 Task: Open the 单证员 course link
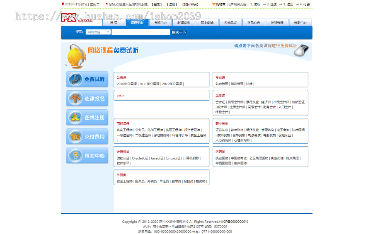point(164,181)
